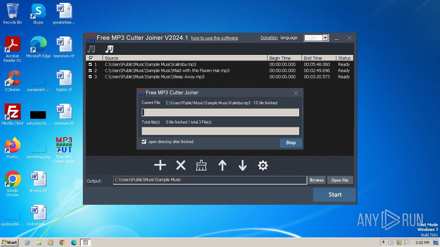Add files with the plus icon
This screenshot has width=440, height=247.
click(x=160, y=166)
